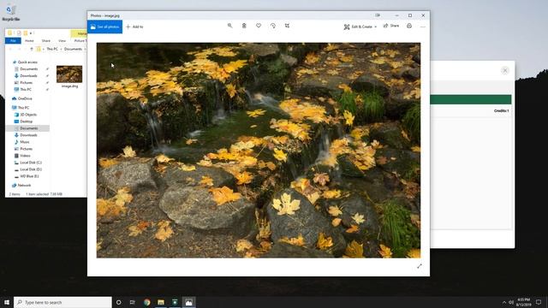
Task: Open Local Disk (C:) in navigation pane
Action: tap(31, 163)
